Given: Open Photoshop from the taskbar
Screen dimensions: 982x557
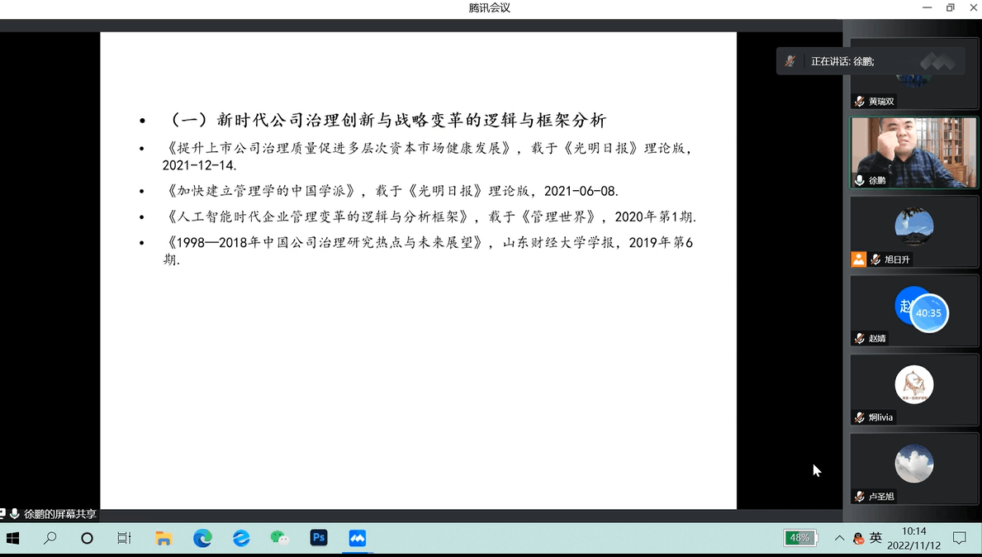Looking at the screenshot, I should click(319, 538).
